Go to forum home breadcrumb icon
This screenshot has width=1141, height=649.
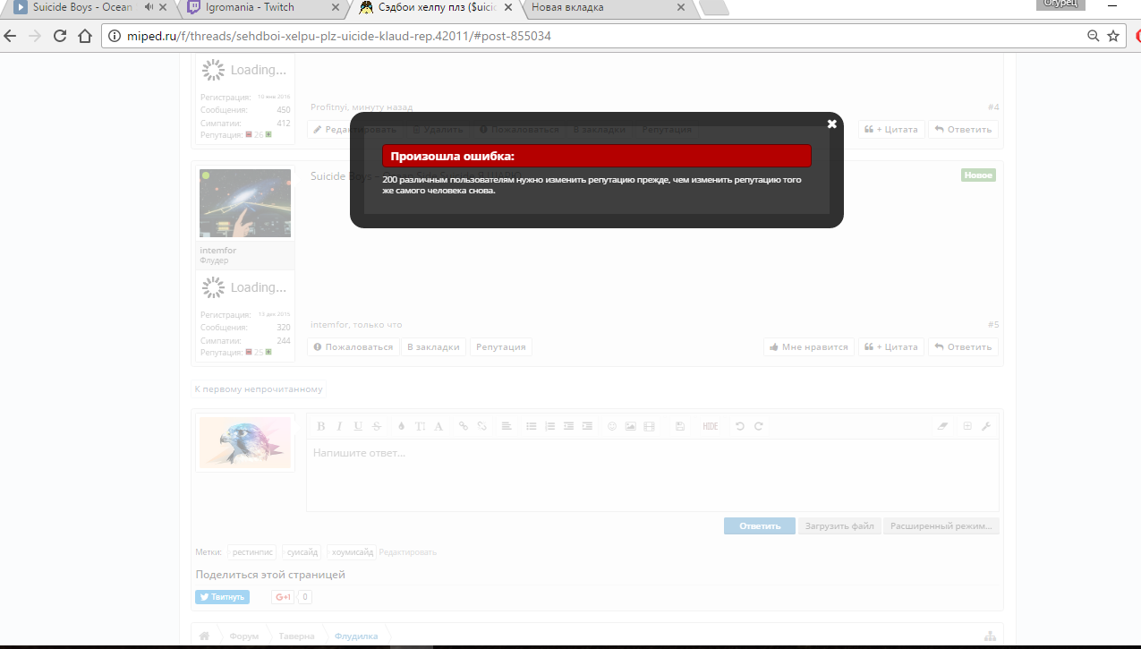point(204,636)
